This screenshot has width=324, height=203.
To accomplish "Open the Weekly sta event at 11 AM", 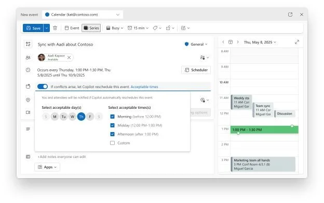I will coord(241,102).
